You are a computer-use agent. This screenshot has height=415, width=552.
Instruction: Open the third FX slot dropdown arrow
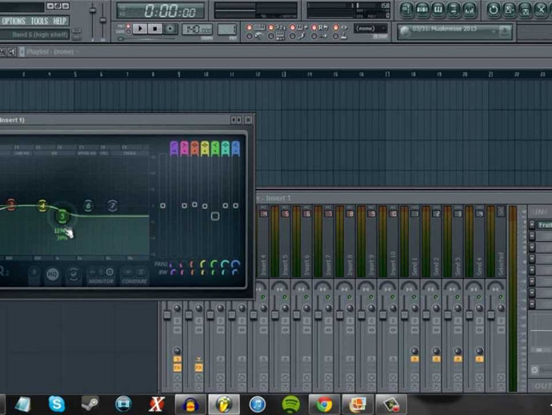click(x=532, y=248)
